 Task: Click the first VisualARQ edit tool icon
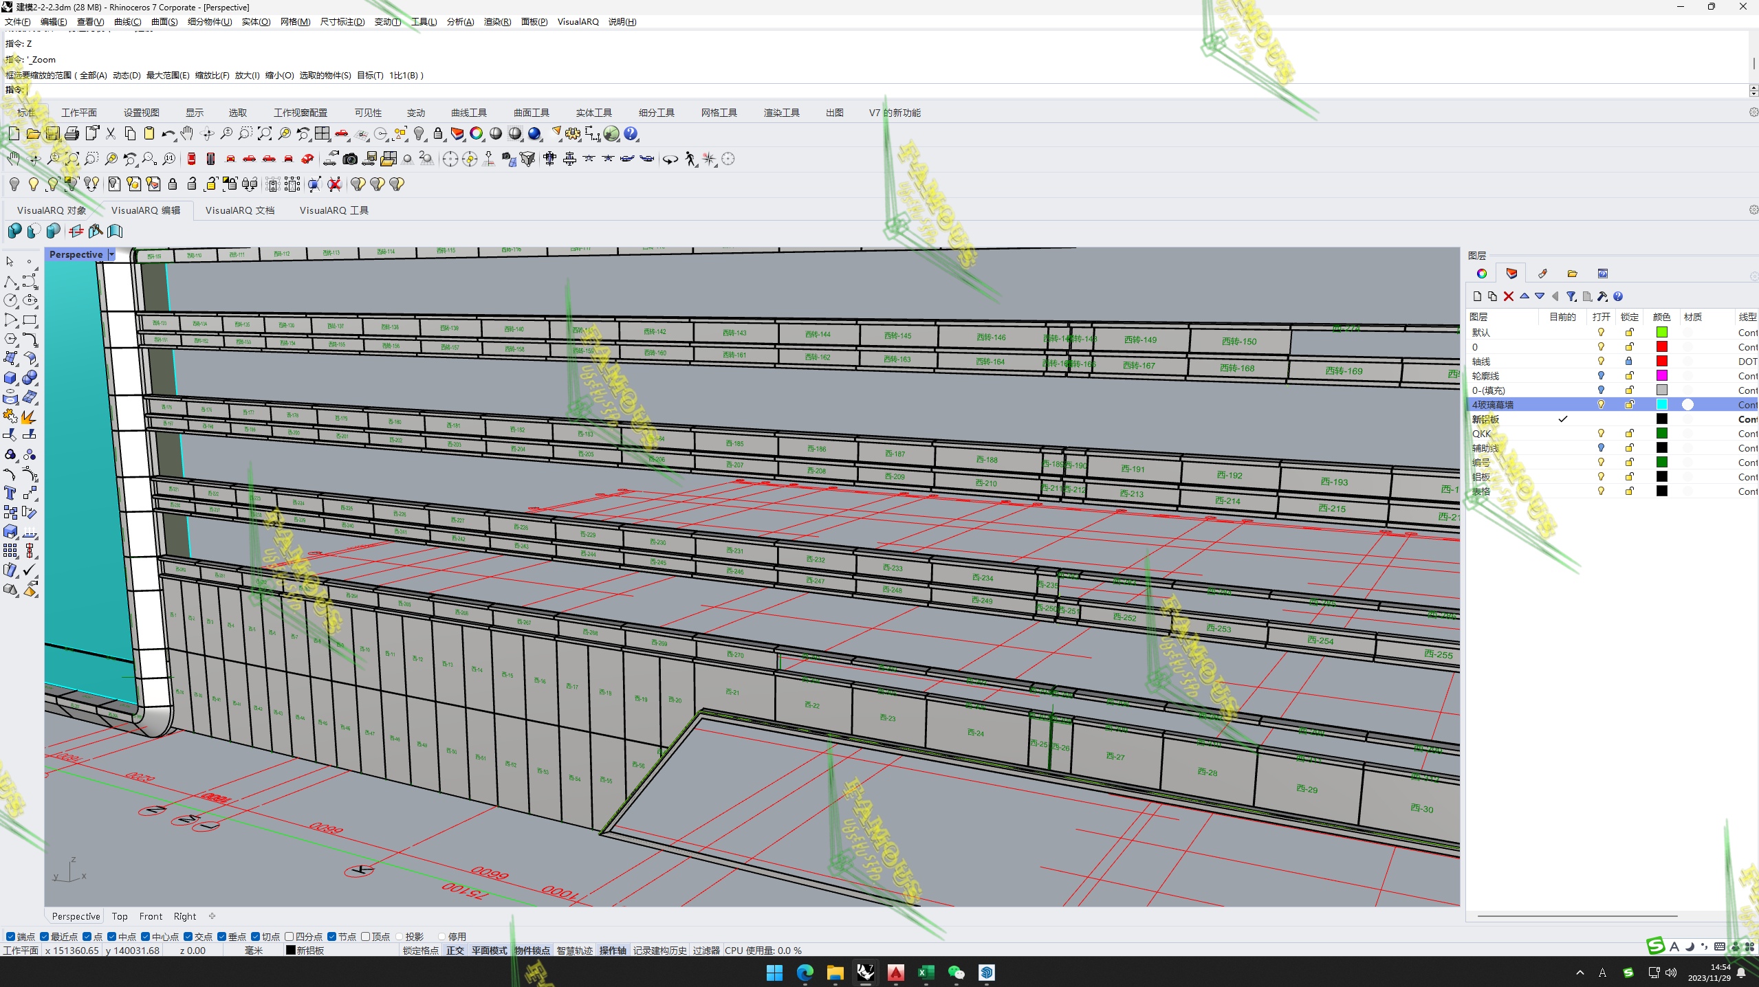14,231
